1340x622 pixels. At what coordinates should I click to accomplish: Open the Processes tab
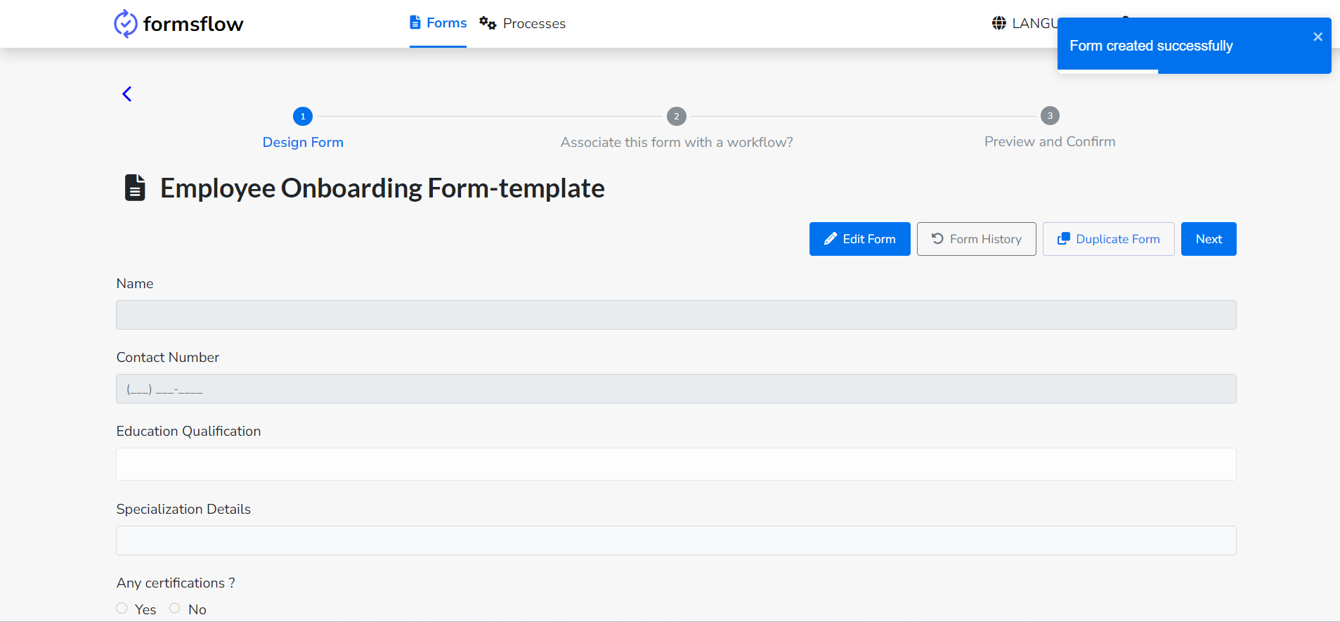pos(523,23)
